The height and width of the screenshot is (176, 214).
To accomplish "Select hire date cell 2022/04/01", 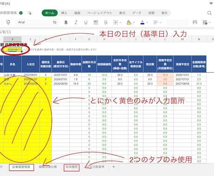I will [x=31, y=75].
